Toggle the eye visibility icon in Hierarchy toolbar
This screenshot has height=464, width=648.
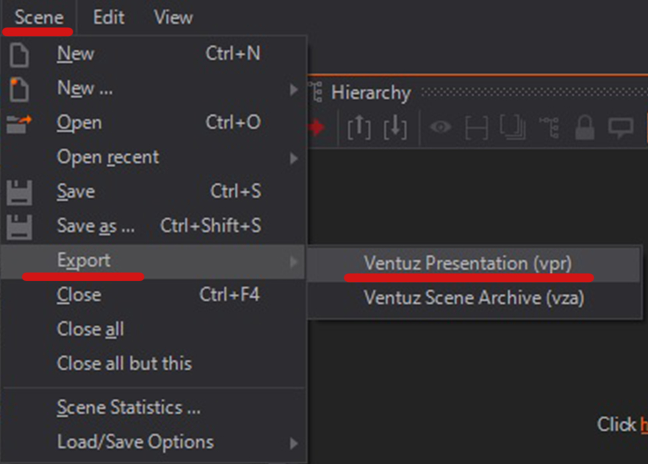(440, 128)
